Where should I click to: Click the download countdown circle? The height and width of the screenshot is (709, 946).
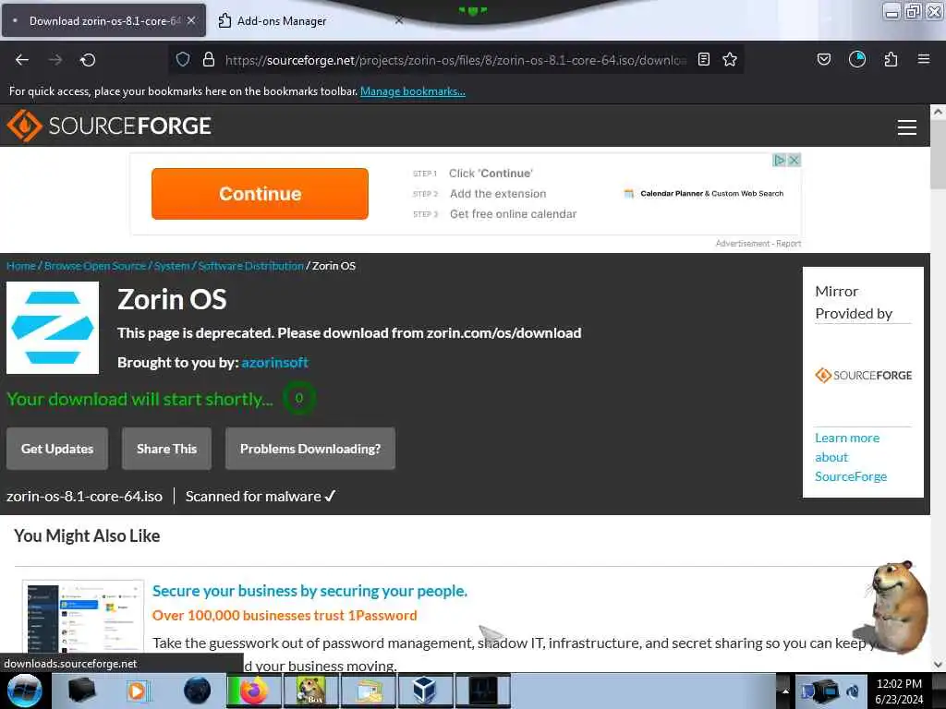[298, 398]
